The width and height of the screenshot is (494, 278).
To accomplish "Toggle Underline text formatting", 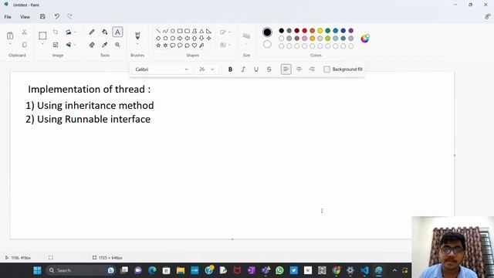I will pyautogui.click(x=256, y=69).
